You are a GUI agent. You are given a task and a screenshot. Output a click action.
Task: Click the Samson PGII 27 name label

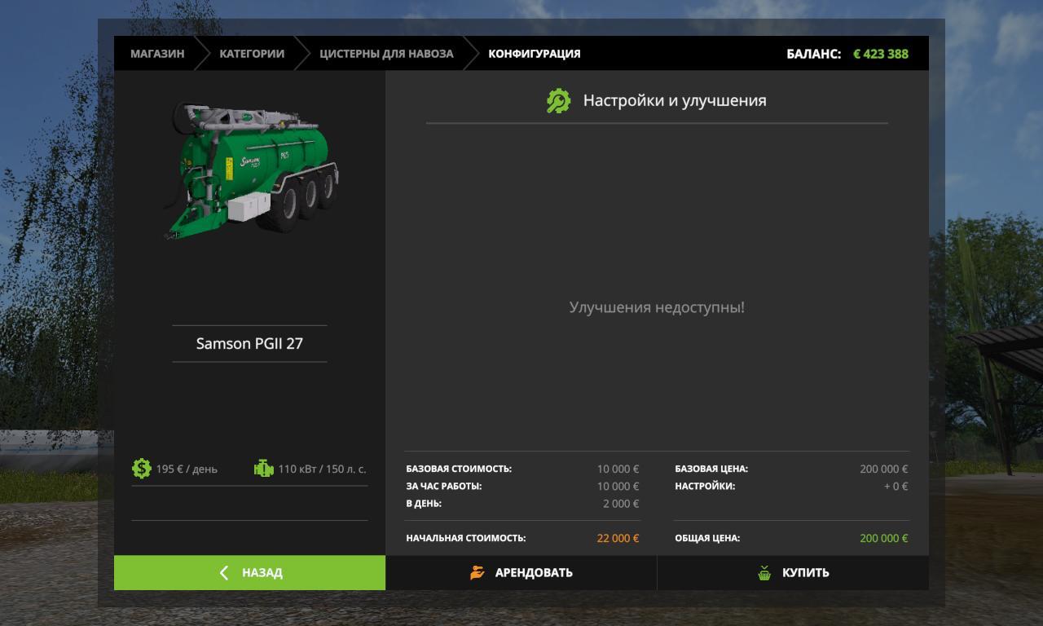249,343
